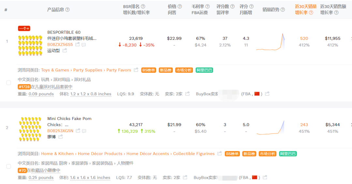Tick checkbox for product 2 Mini Chicks
Image resolution: width=352 pixels, height=184 pixels.
tap(9, 166)
